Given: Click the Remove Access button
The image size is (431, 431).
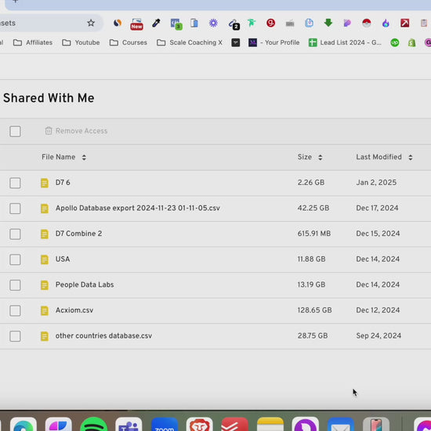Looking at the screenshot, I should (76, 131).
